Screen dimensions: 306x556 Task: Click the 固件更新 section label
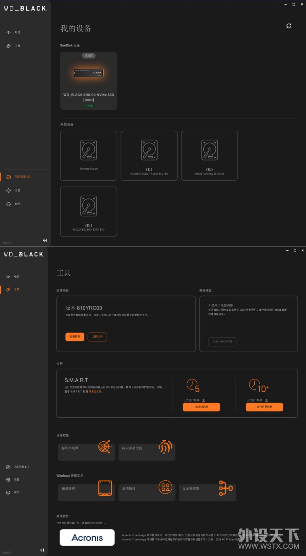point(62,291)
